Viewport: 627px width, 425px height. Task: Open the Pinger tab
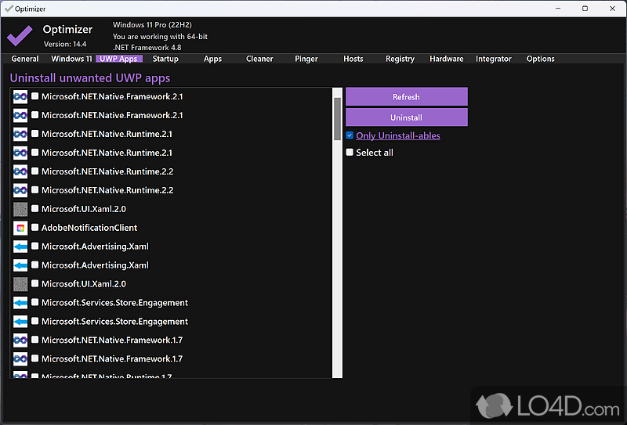pyautogui.click(x=306, y=59)
